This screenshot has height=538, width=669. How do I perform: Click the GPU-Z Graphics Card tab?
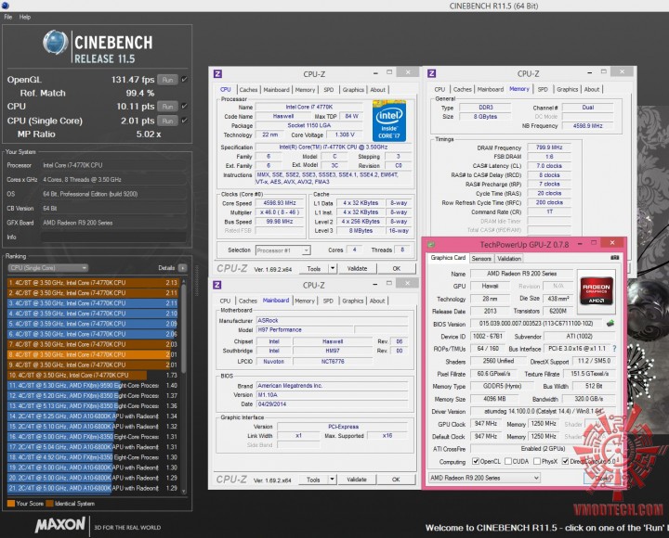448,258
